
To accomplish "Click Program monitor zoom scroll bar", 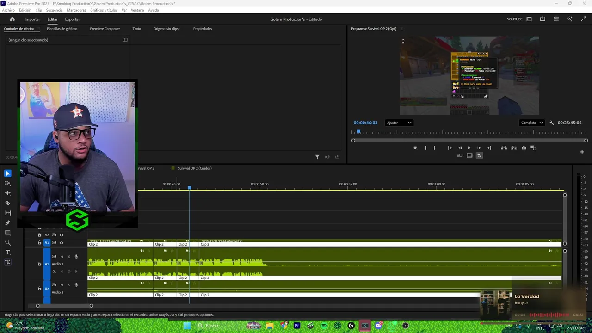I will pyautogui.click(x=469, y=141).
